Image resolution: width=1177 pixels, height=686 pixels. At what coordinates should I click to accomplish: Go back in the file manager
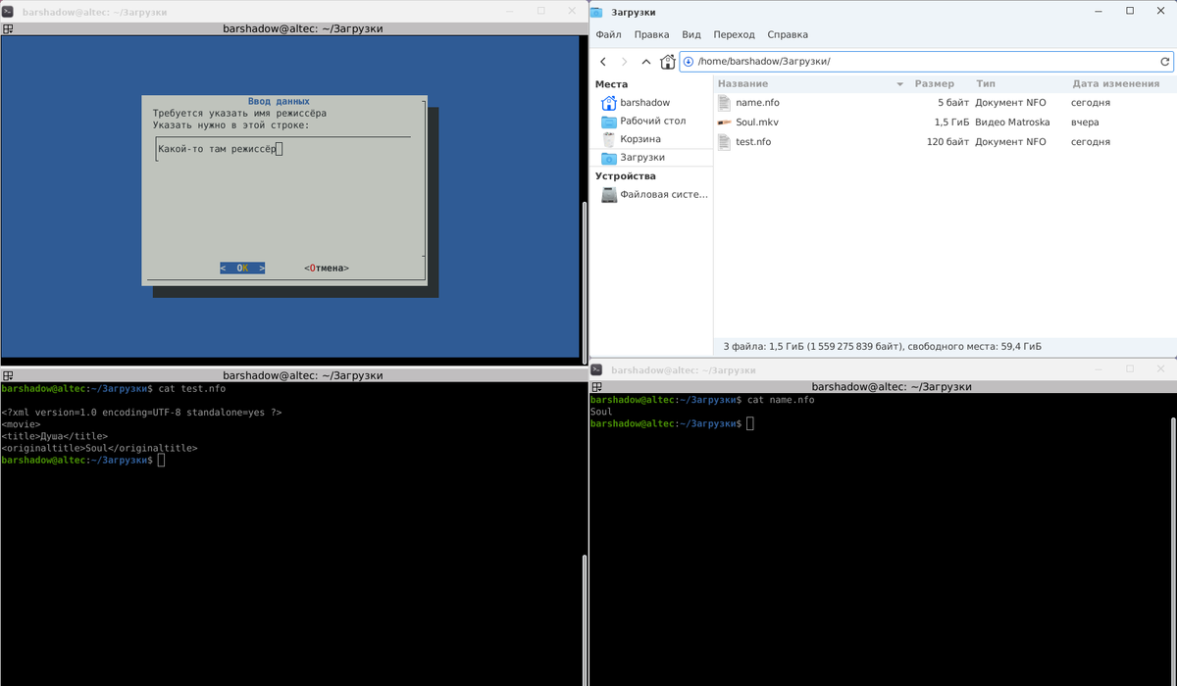pyautogui.click(x=603, y=62)
